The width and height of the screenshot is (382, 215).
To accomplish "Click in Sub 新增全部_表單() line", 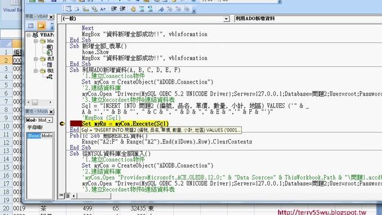I will pyautogui.click(x=98, y=46).
